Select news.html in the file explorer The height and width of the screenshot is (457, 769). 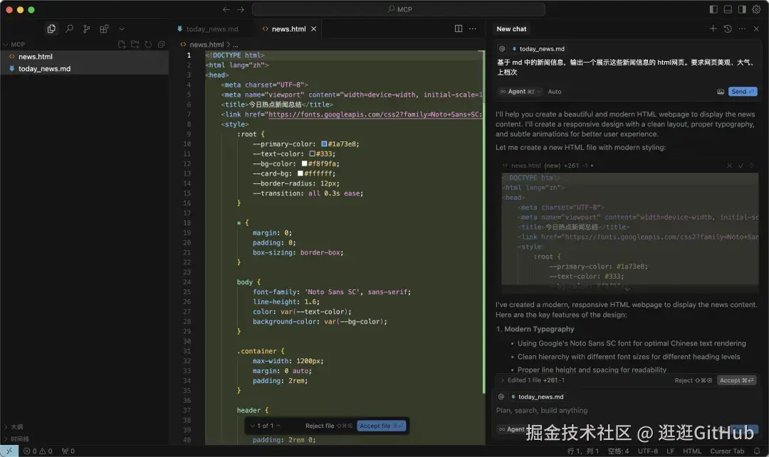click(84, 56)
